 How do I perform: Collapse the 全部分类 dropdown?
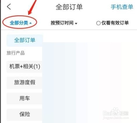[21, 23]
